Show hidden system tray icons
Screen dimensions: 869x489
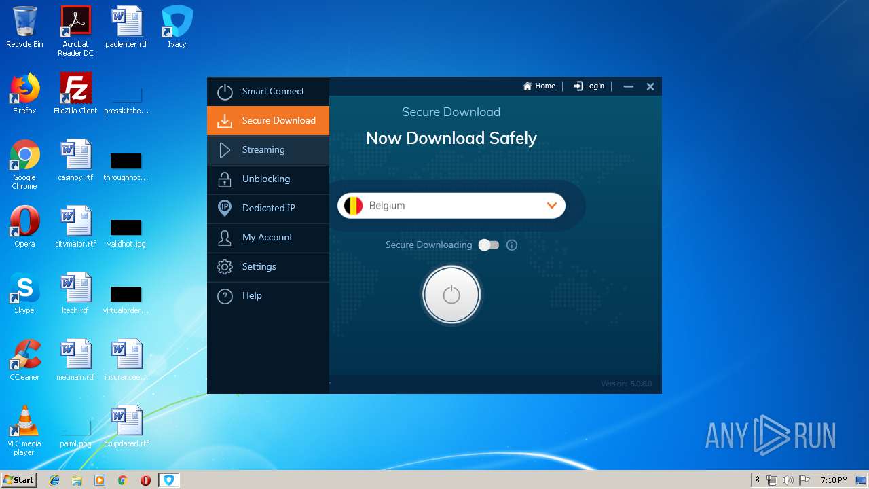coord(758,480)
